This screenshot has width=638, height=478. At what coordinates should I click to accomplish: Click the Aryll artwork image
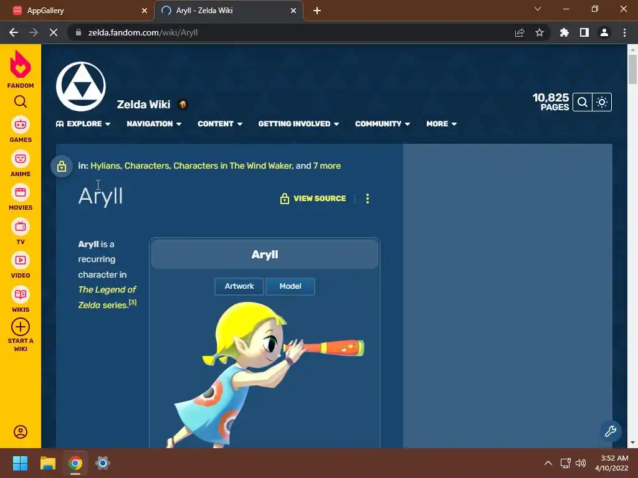tap(264, 375)
